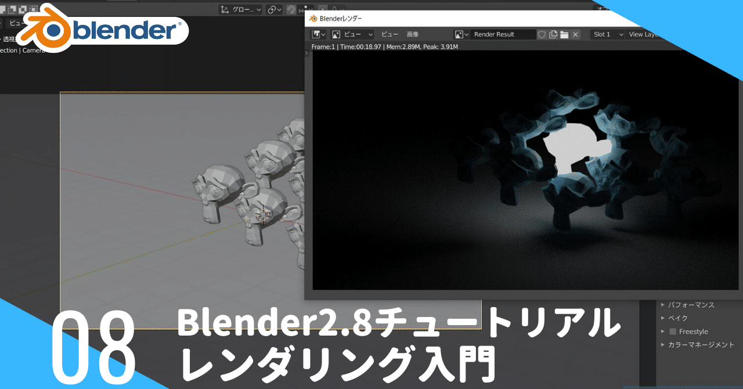The width and height of the screenshot is (743, 389).
Task: Expand the パフォーマンス panel
Action: coord(687,305)
